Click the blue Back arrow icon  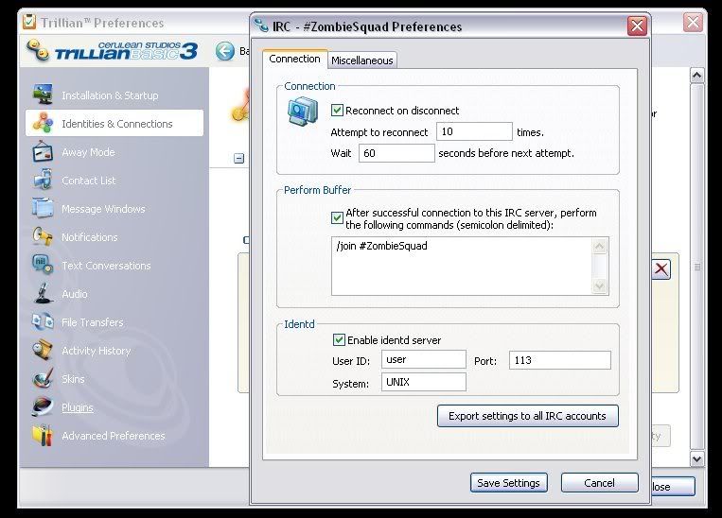tap(225, 51)
